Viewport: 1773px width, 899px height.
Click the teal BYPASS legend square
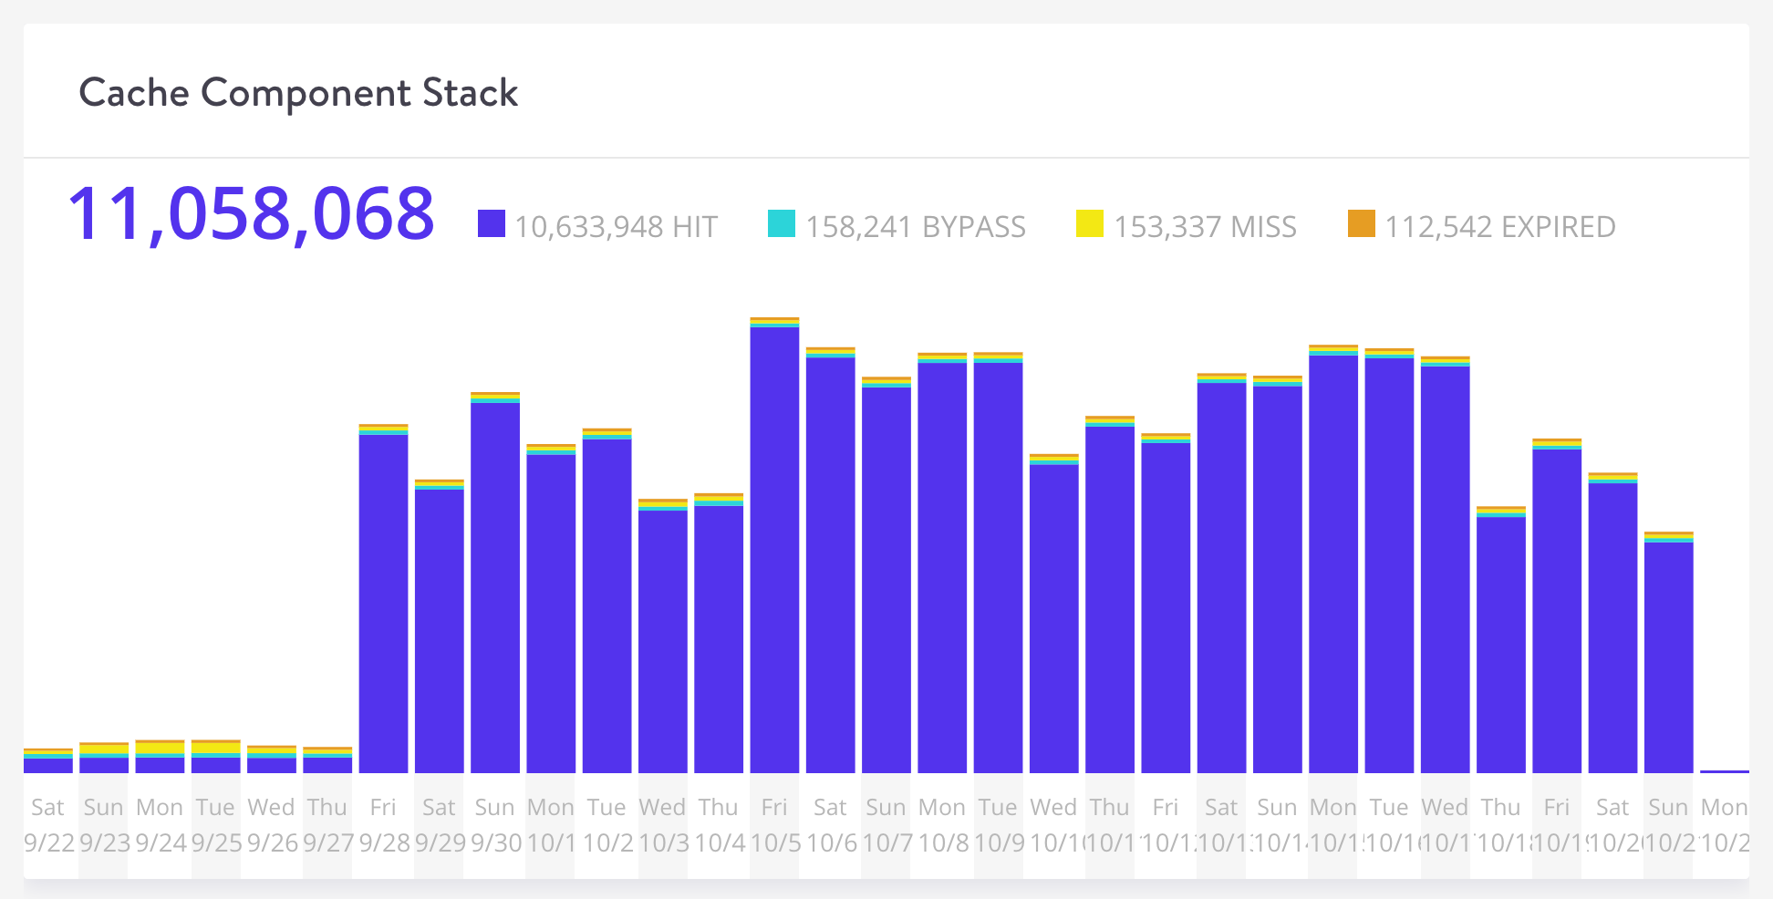click(780, 224)
